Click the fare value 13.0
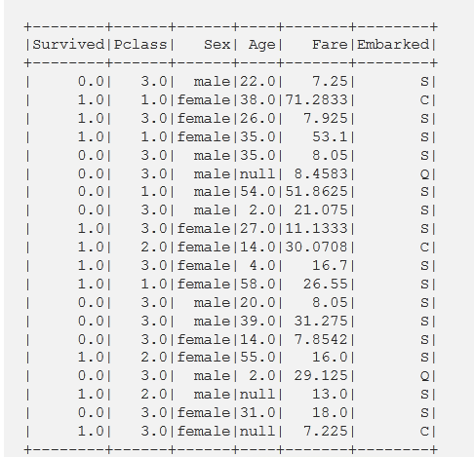 330,394
